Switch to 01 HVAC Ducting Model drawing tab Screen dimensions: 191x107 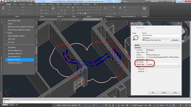pyautogui.click(x=70, y=20)
